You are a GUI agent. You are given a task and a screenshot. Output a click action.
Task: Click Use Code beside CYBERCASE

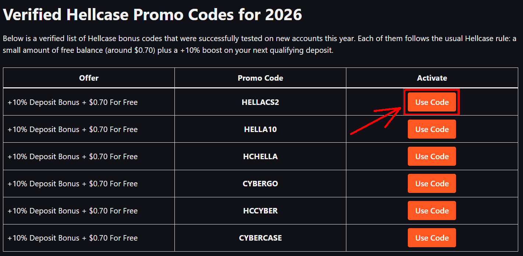432,238
